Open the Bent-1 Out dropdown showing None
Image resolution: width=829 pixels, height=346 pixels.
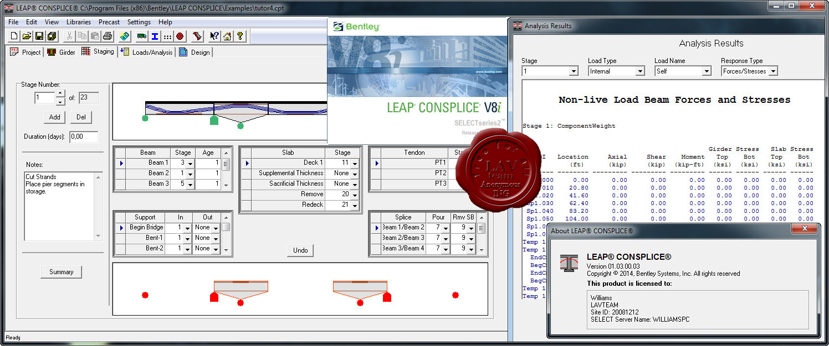pyautogui.click(x=216, y=238)
